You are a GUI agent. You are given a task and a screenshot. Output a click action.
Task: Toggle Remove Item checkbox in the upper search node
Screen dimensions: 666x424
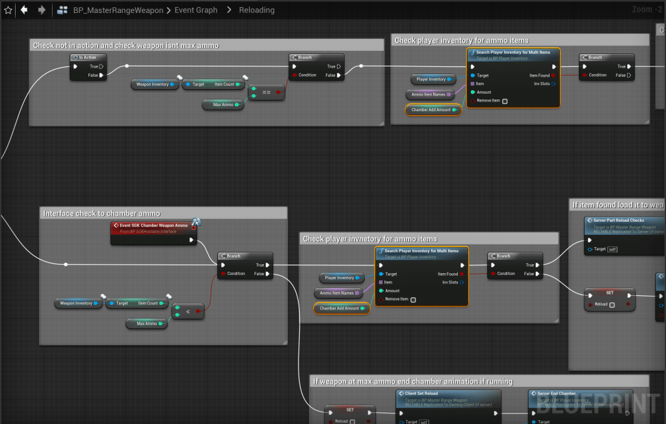click(x=505, y=101)
